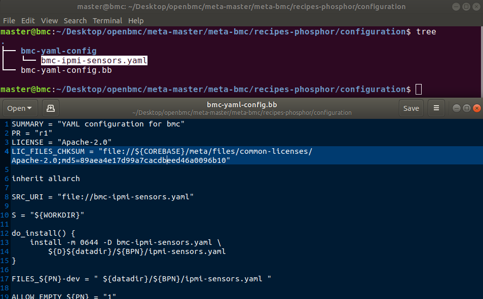
Task: Maximize the terminal window
Action: (x=466, y=7)
